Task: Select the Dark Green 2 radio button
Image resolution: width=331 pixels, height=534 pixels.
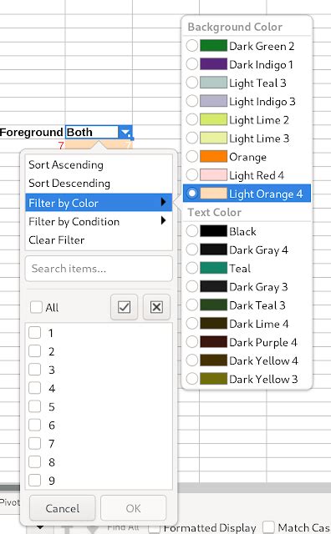Action: [192, 45]
